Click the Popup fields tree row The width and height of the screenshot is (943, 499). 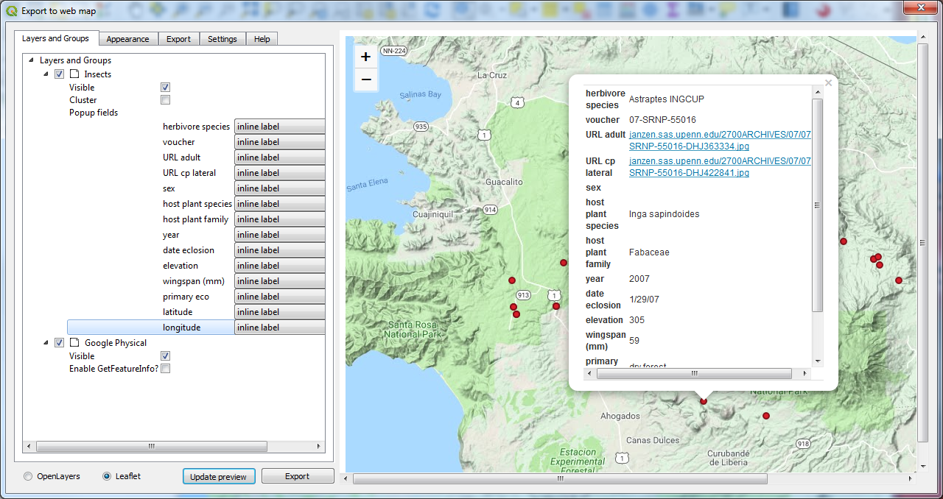pos(94,113)
